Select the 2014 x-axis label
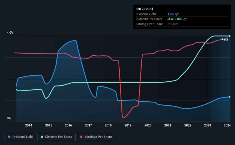Screen dimensions: 235x145 29,125
